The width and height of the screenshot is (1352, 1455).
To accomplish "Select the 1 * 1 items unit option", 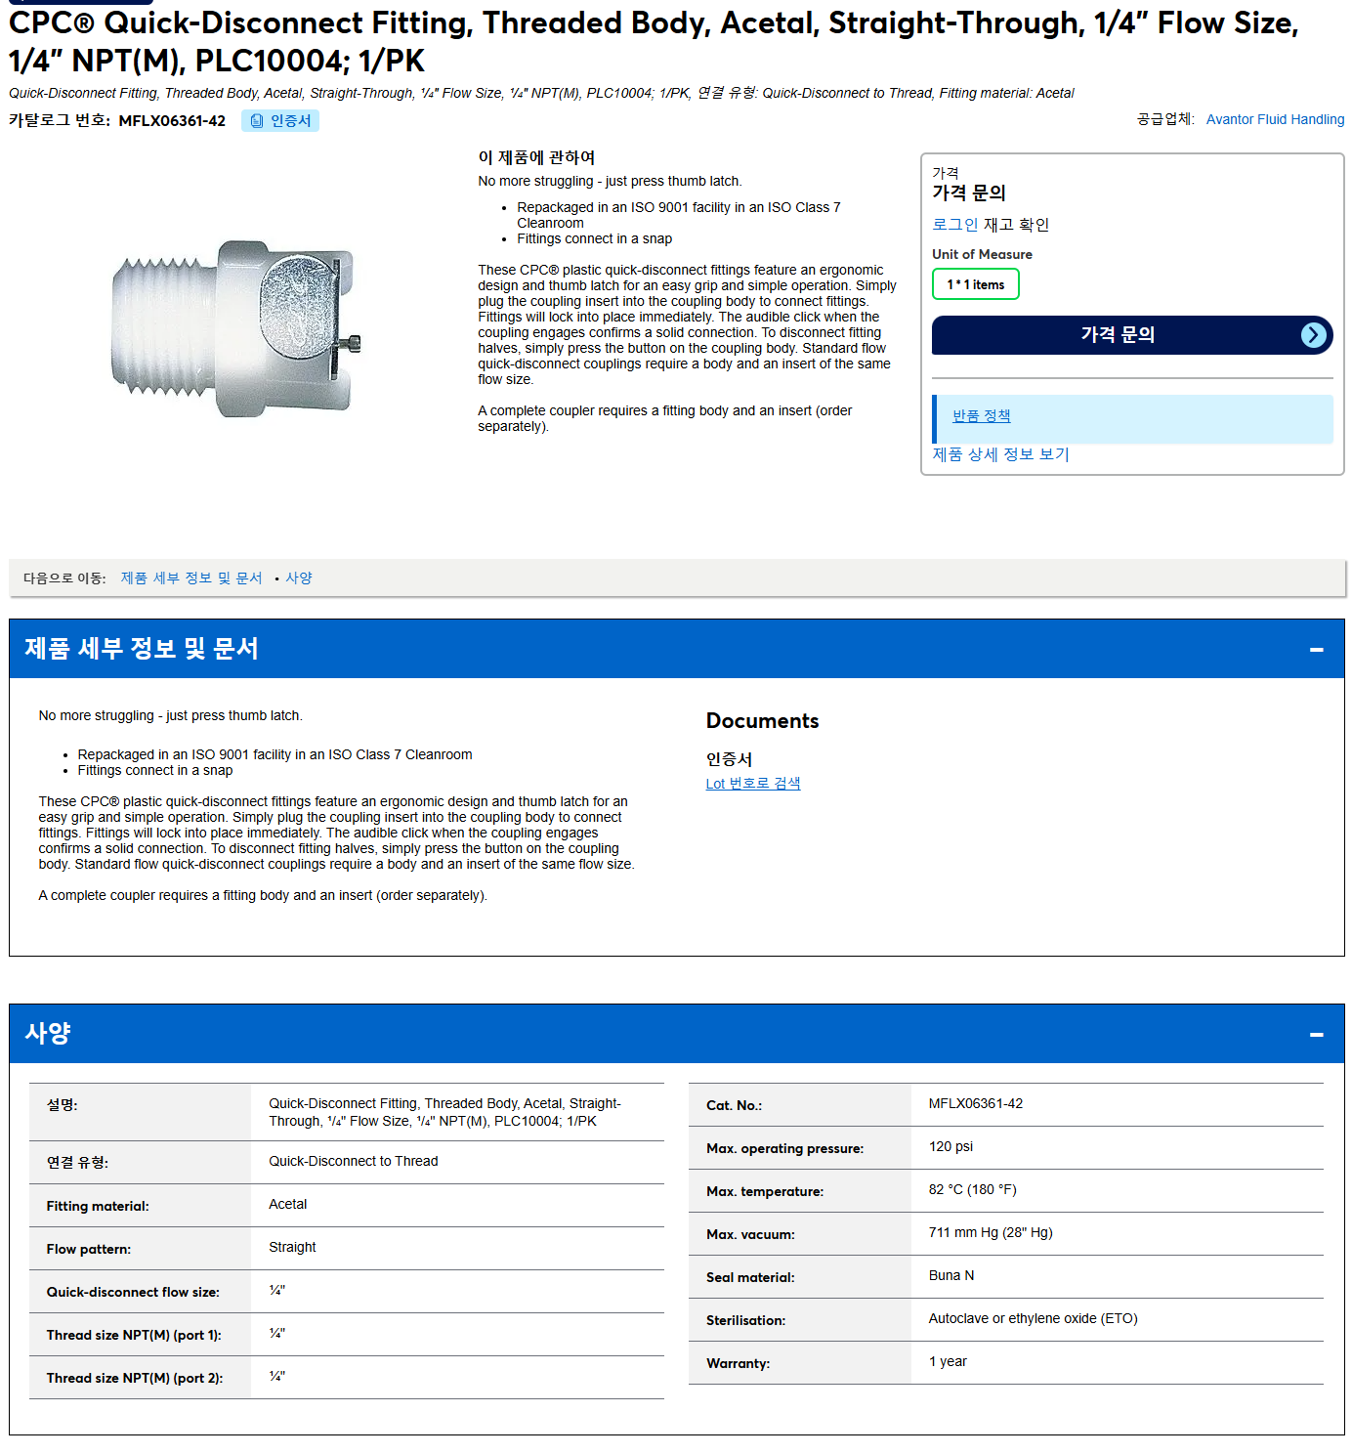I will tap(975, 284).
